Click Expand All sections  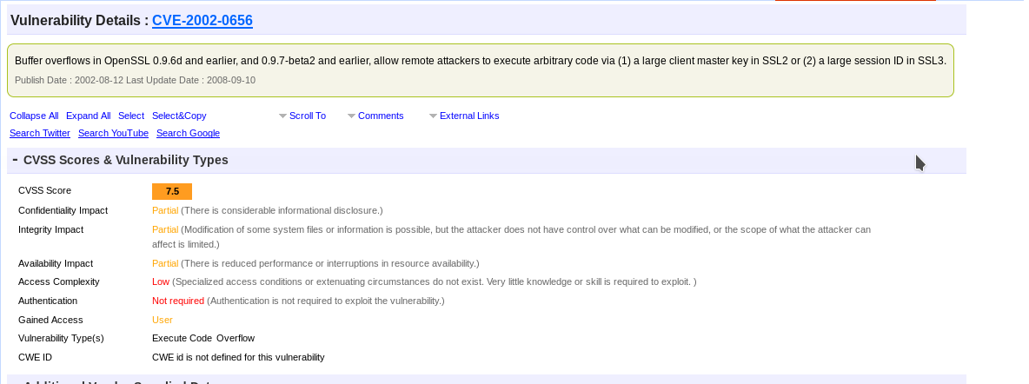(x=89, y=116)
